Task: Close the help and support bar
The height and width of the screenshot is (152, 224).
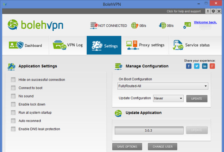Action: (219, 11)
